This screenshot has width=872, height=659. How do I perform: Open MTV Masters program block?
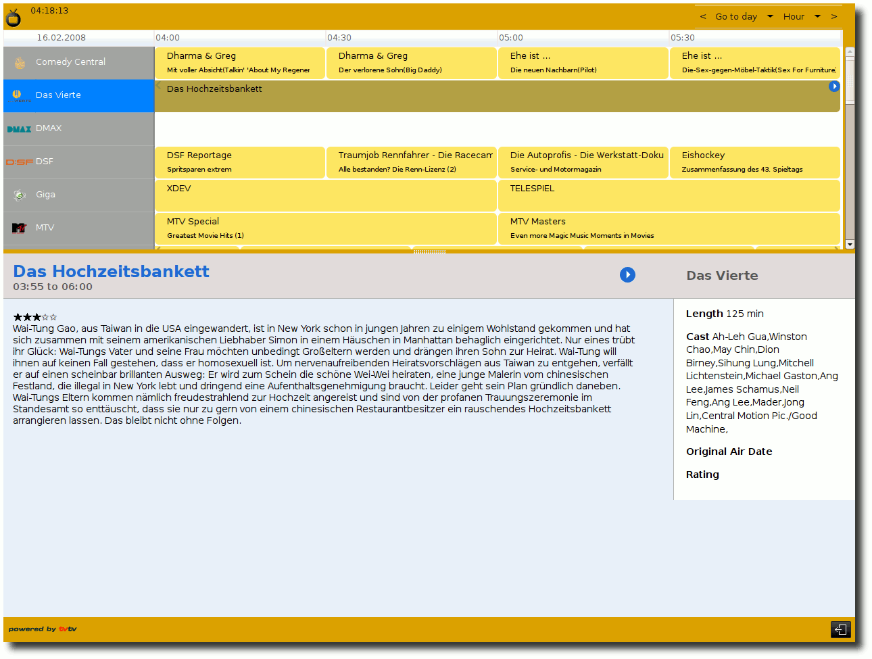pos(669,228)
